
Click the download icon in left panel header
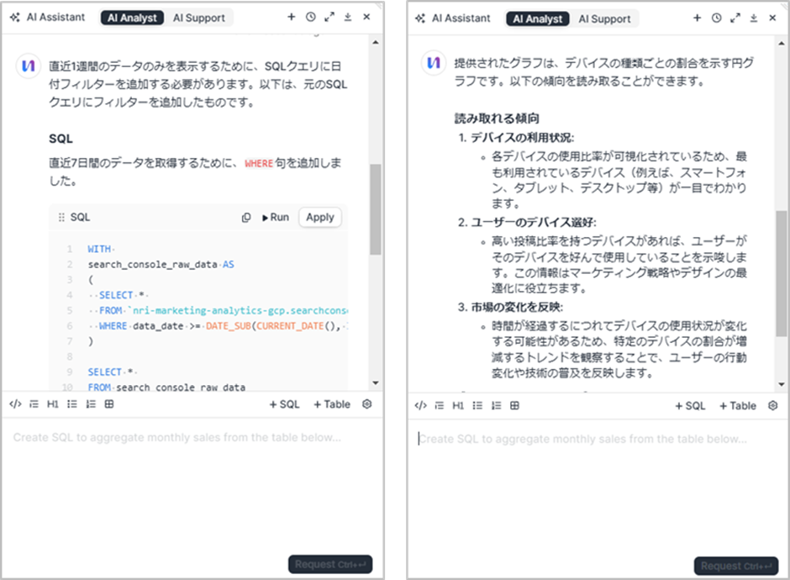point(348,17)
